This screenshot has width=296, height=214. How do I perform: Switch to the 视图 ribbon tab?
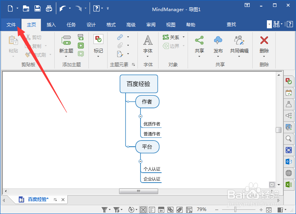(171, 25)
